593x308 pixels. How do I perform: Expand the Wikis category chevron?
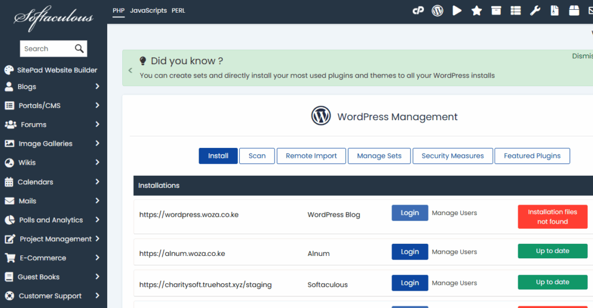pyautogui.click(x=97, y=162)
